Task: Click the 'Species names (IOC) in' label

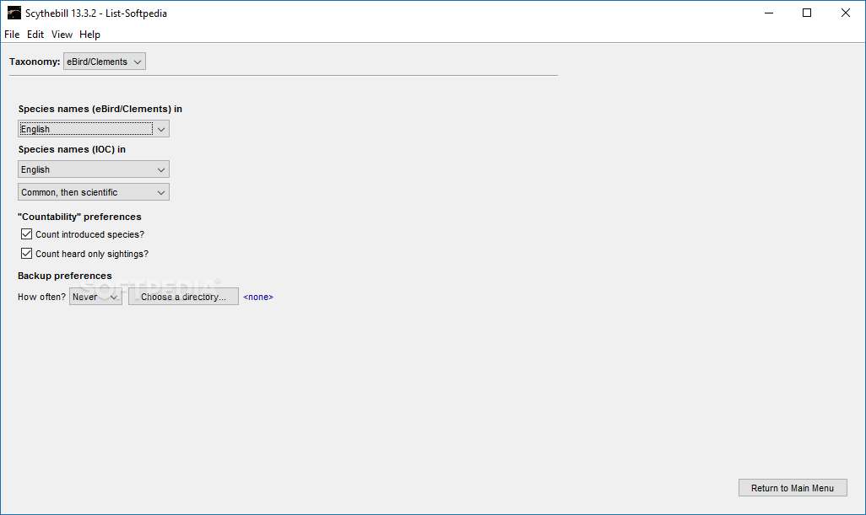Action: pyautogui.click(x=72, y=149)
